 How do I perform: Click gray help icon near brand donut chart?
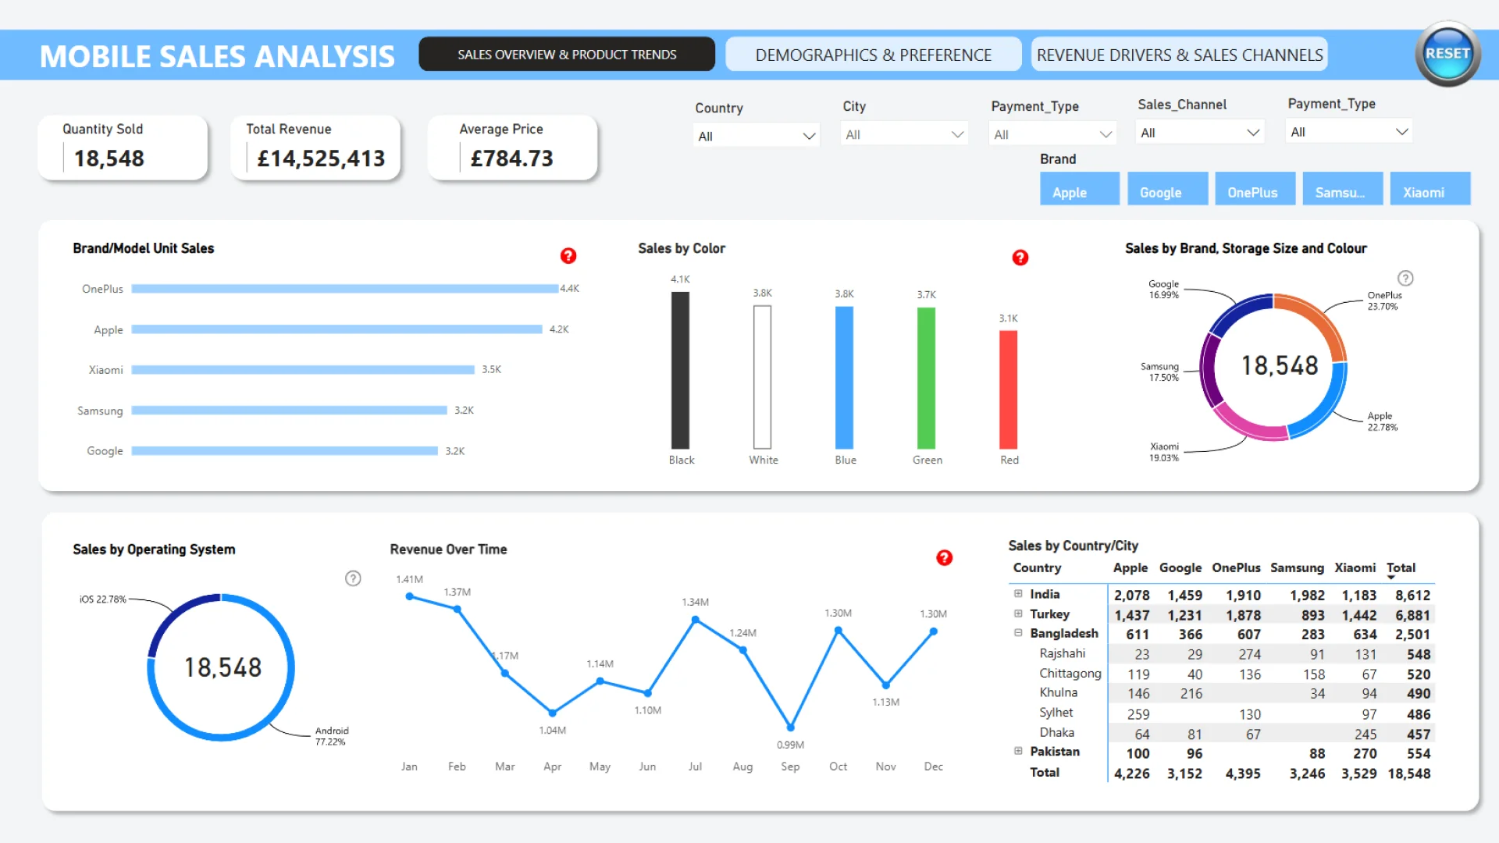pos(1405,279)
